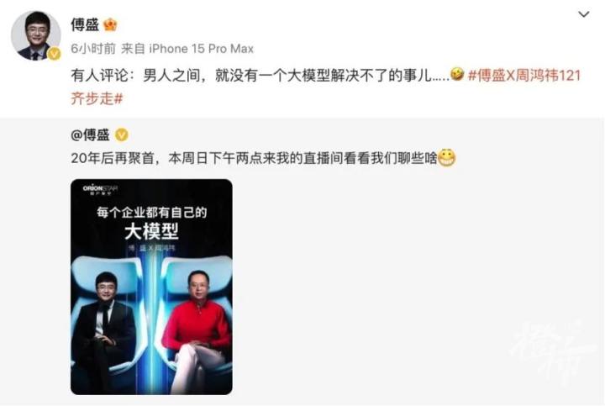Click the laughing emoji in post text
Screen dimensions: 605x406
click(x=457, y=74)
